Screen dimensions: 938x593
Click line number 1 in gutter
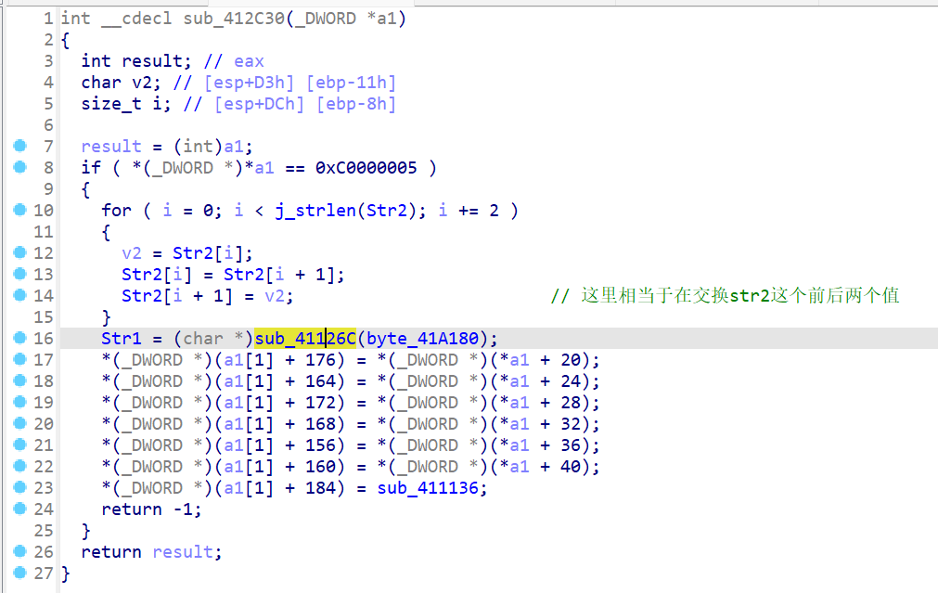tap(48, 19)
